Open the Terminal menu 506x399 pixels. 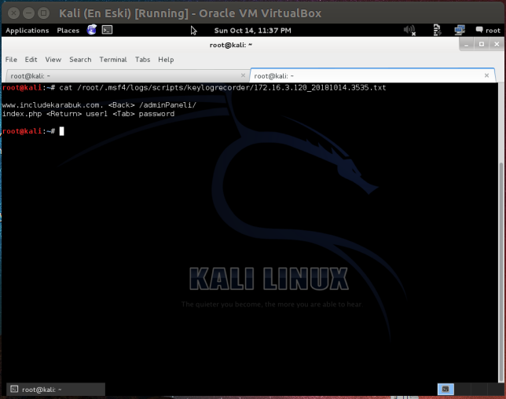(113, 60)
